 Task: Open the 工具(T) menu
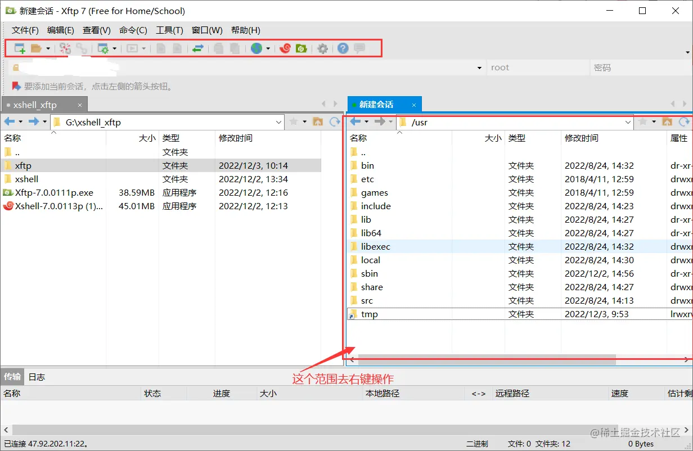point(169,30)
